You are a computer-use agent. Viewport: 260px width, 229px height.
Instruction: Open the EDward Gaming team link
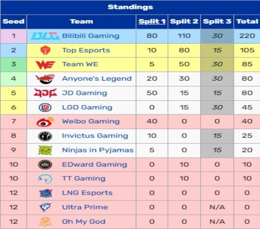click(95, 164)
